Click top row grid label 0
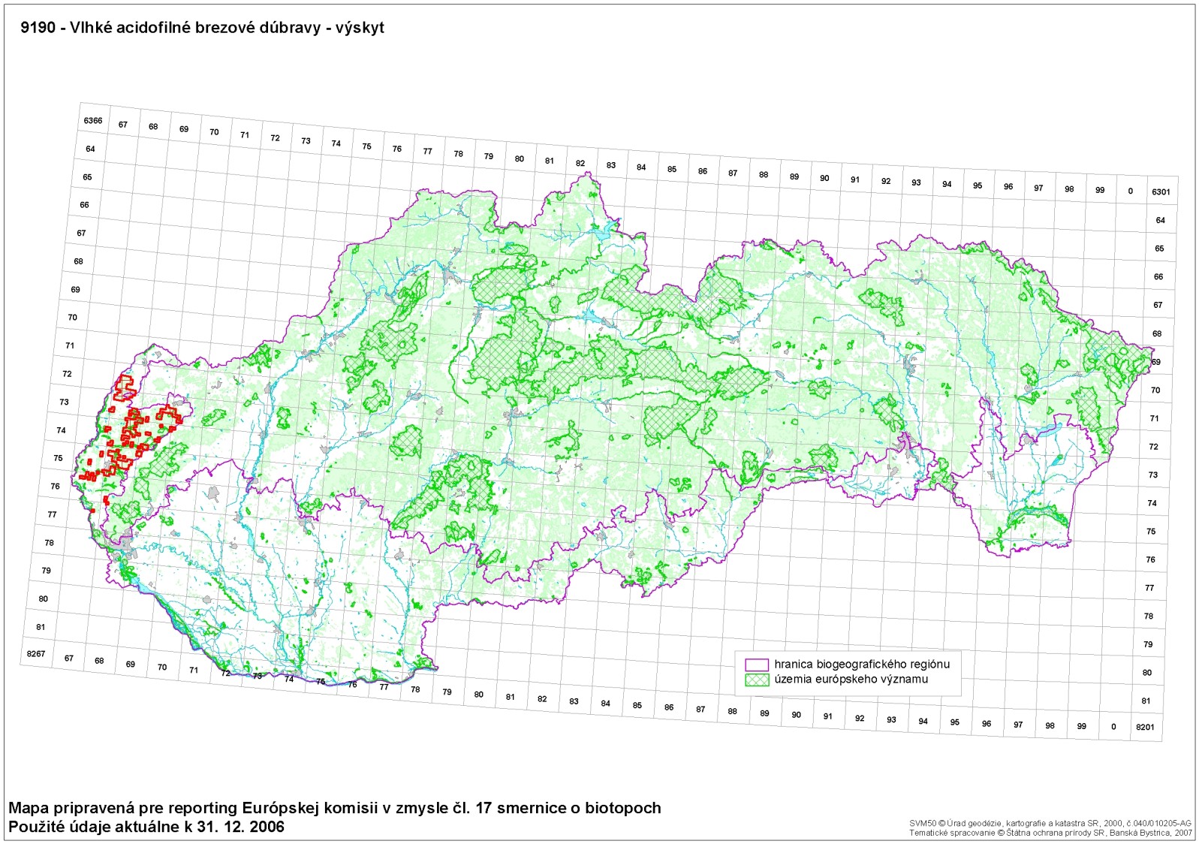 [x=1130, y=191]
